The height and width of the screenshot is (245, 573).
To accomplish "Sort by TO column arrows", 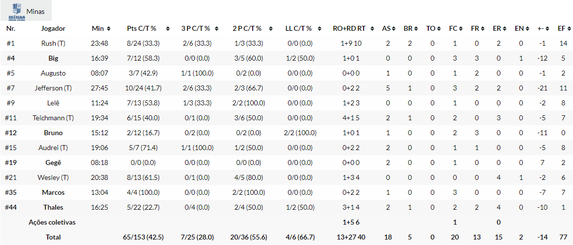I will (438, 29).
